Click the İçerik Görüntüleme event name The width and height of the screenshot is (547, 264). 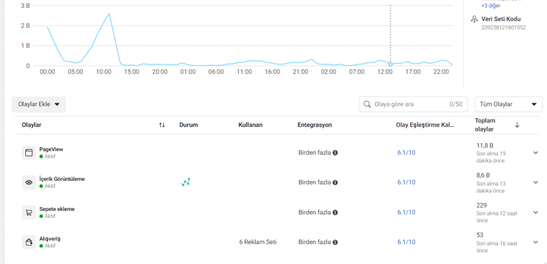click(62, 179)
